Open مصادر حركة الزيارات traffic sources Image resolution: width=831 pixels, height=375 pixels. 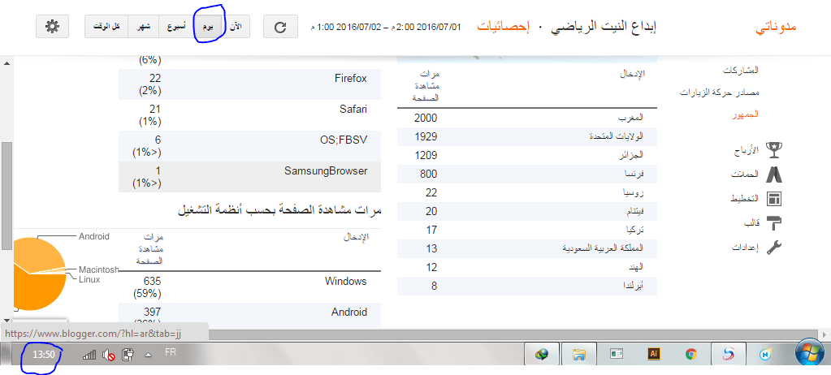(720, 93)
